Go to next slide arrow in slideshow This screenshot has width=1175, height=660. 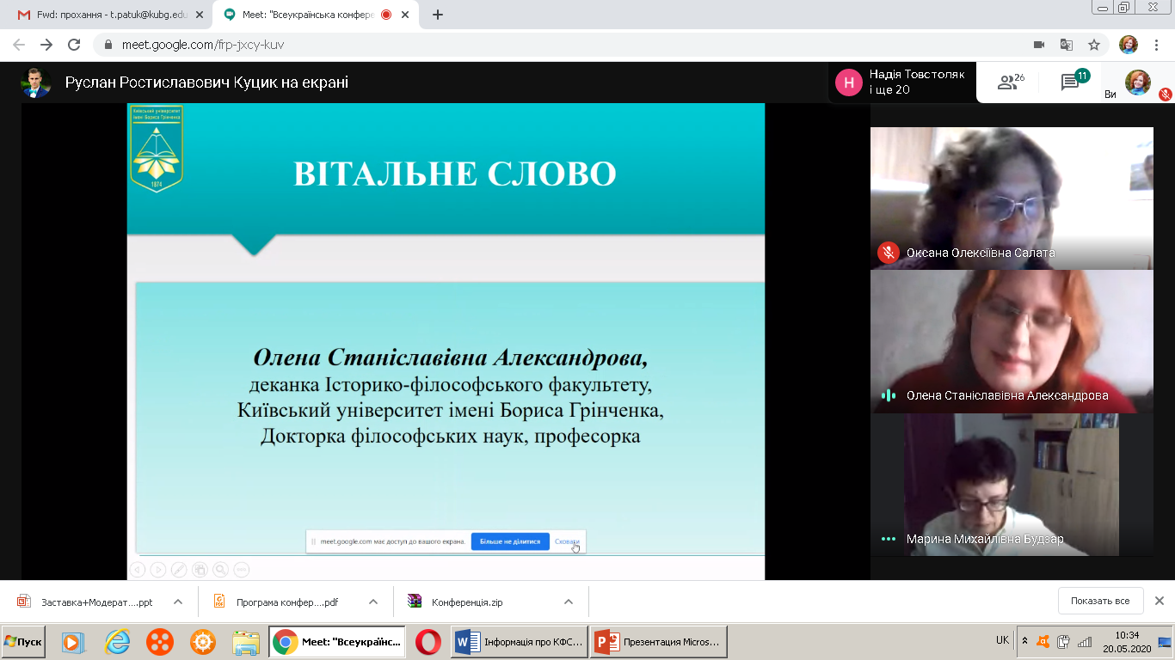tap(158, 569)
